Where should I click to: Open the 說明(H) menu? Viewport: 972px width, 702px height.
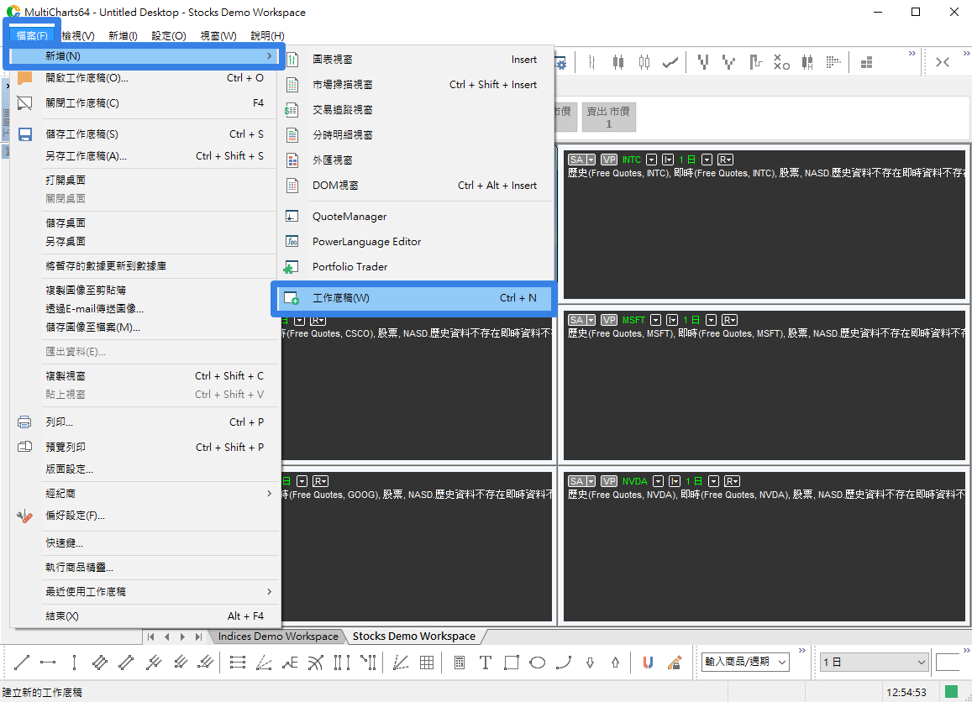(268, 36)
